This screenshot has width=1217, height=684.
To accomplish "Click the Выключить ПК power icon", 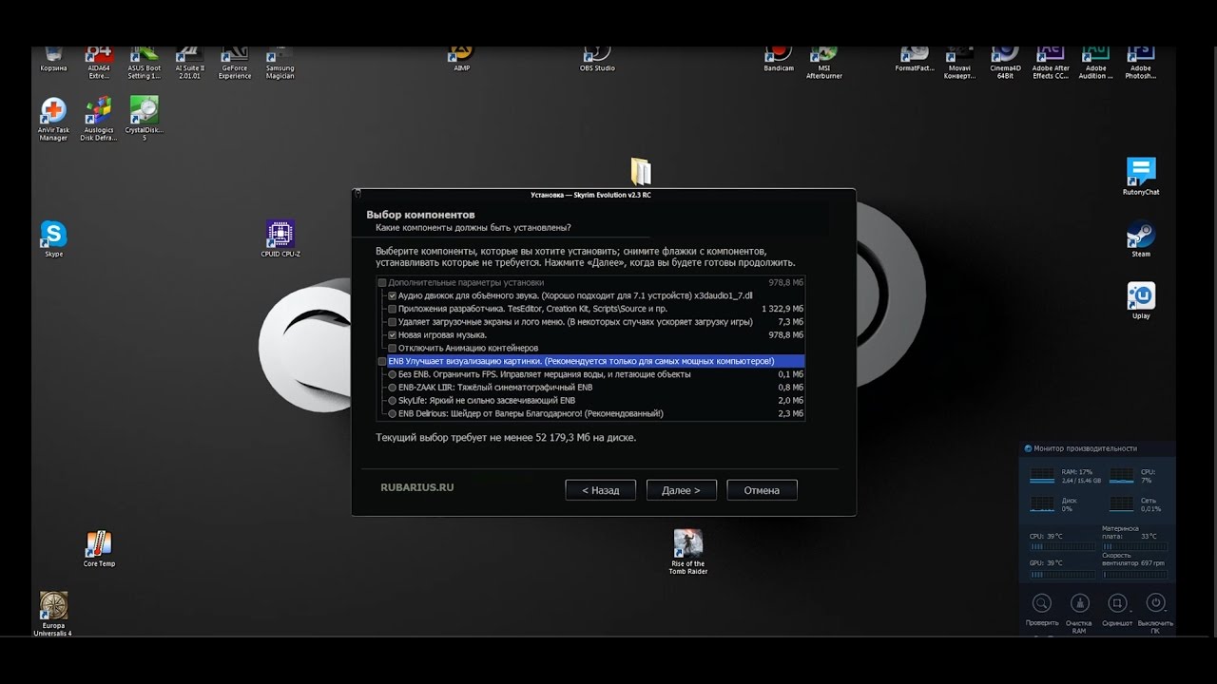I will click(1155, 602).
